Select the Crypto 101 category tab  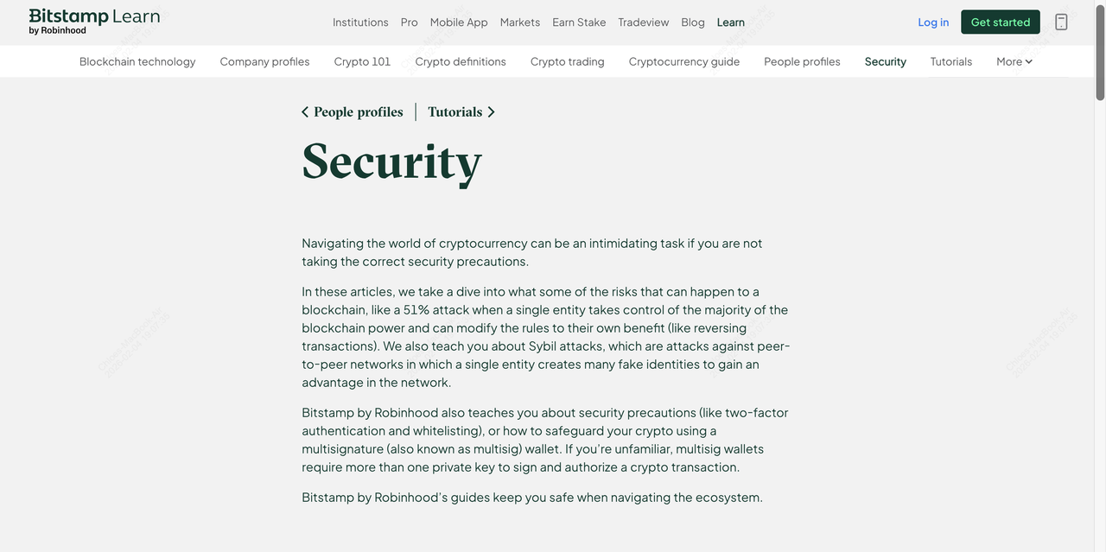[x=362, y=61]
